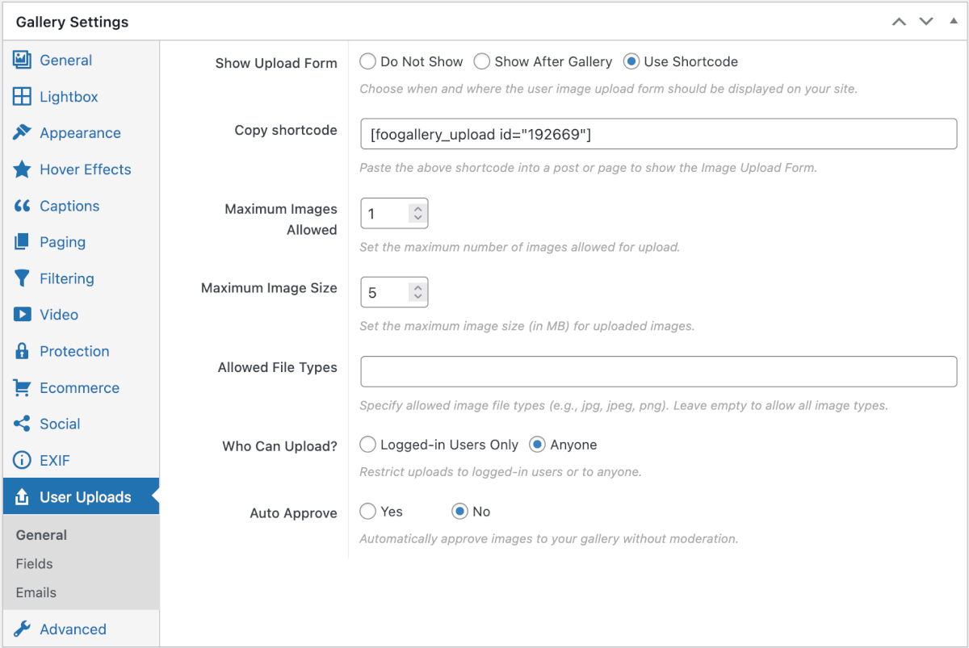Click the move panel down arrow
This screenshot has height=648, width=969.
tap(925, 22)
